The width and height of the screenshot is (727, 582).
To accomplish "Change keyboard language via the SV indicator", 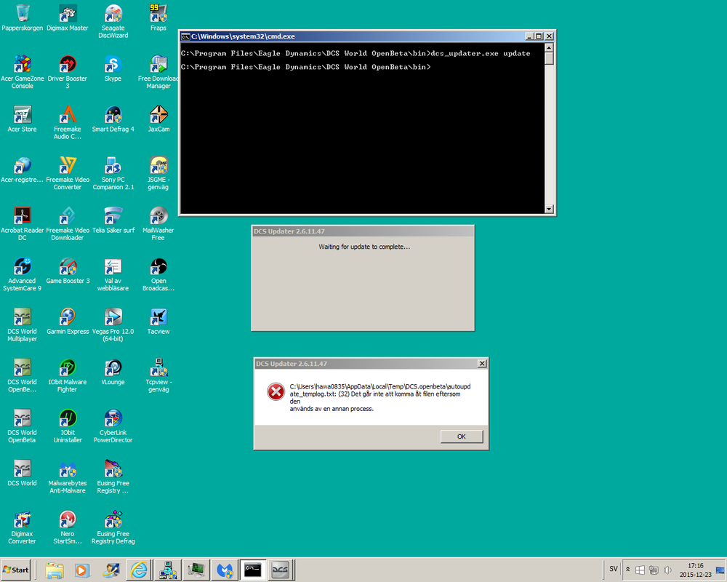I will (612, 569).
